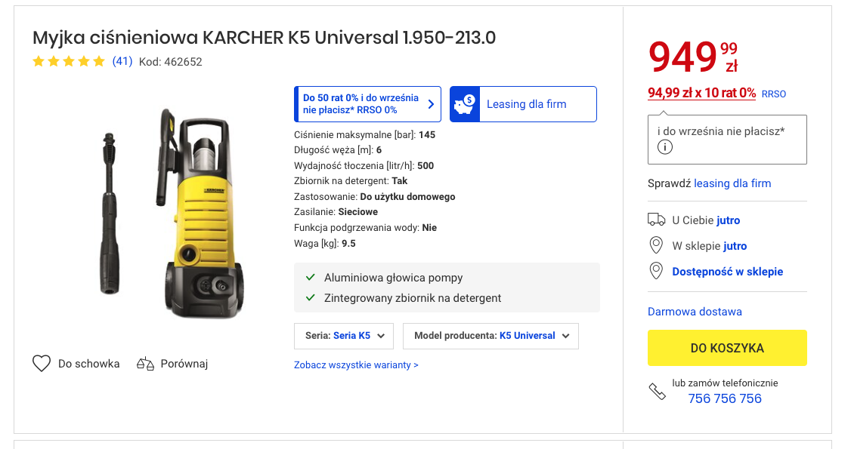Open the 41 reviews count link
Screen dimensions: 851x449
click(x=122, y=62)
